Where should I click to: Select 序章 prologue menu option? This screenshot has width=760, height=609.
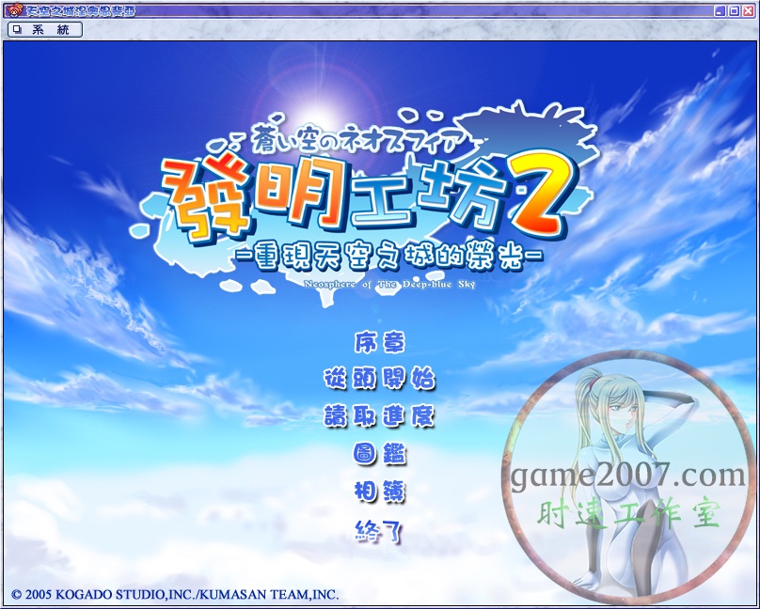tap(379, 342)
